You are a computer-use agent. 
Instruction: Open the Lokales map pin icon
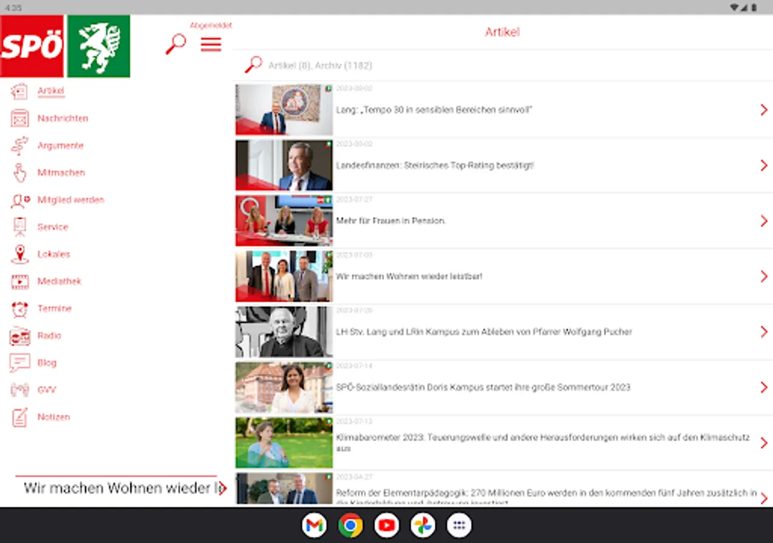(20, 254)
